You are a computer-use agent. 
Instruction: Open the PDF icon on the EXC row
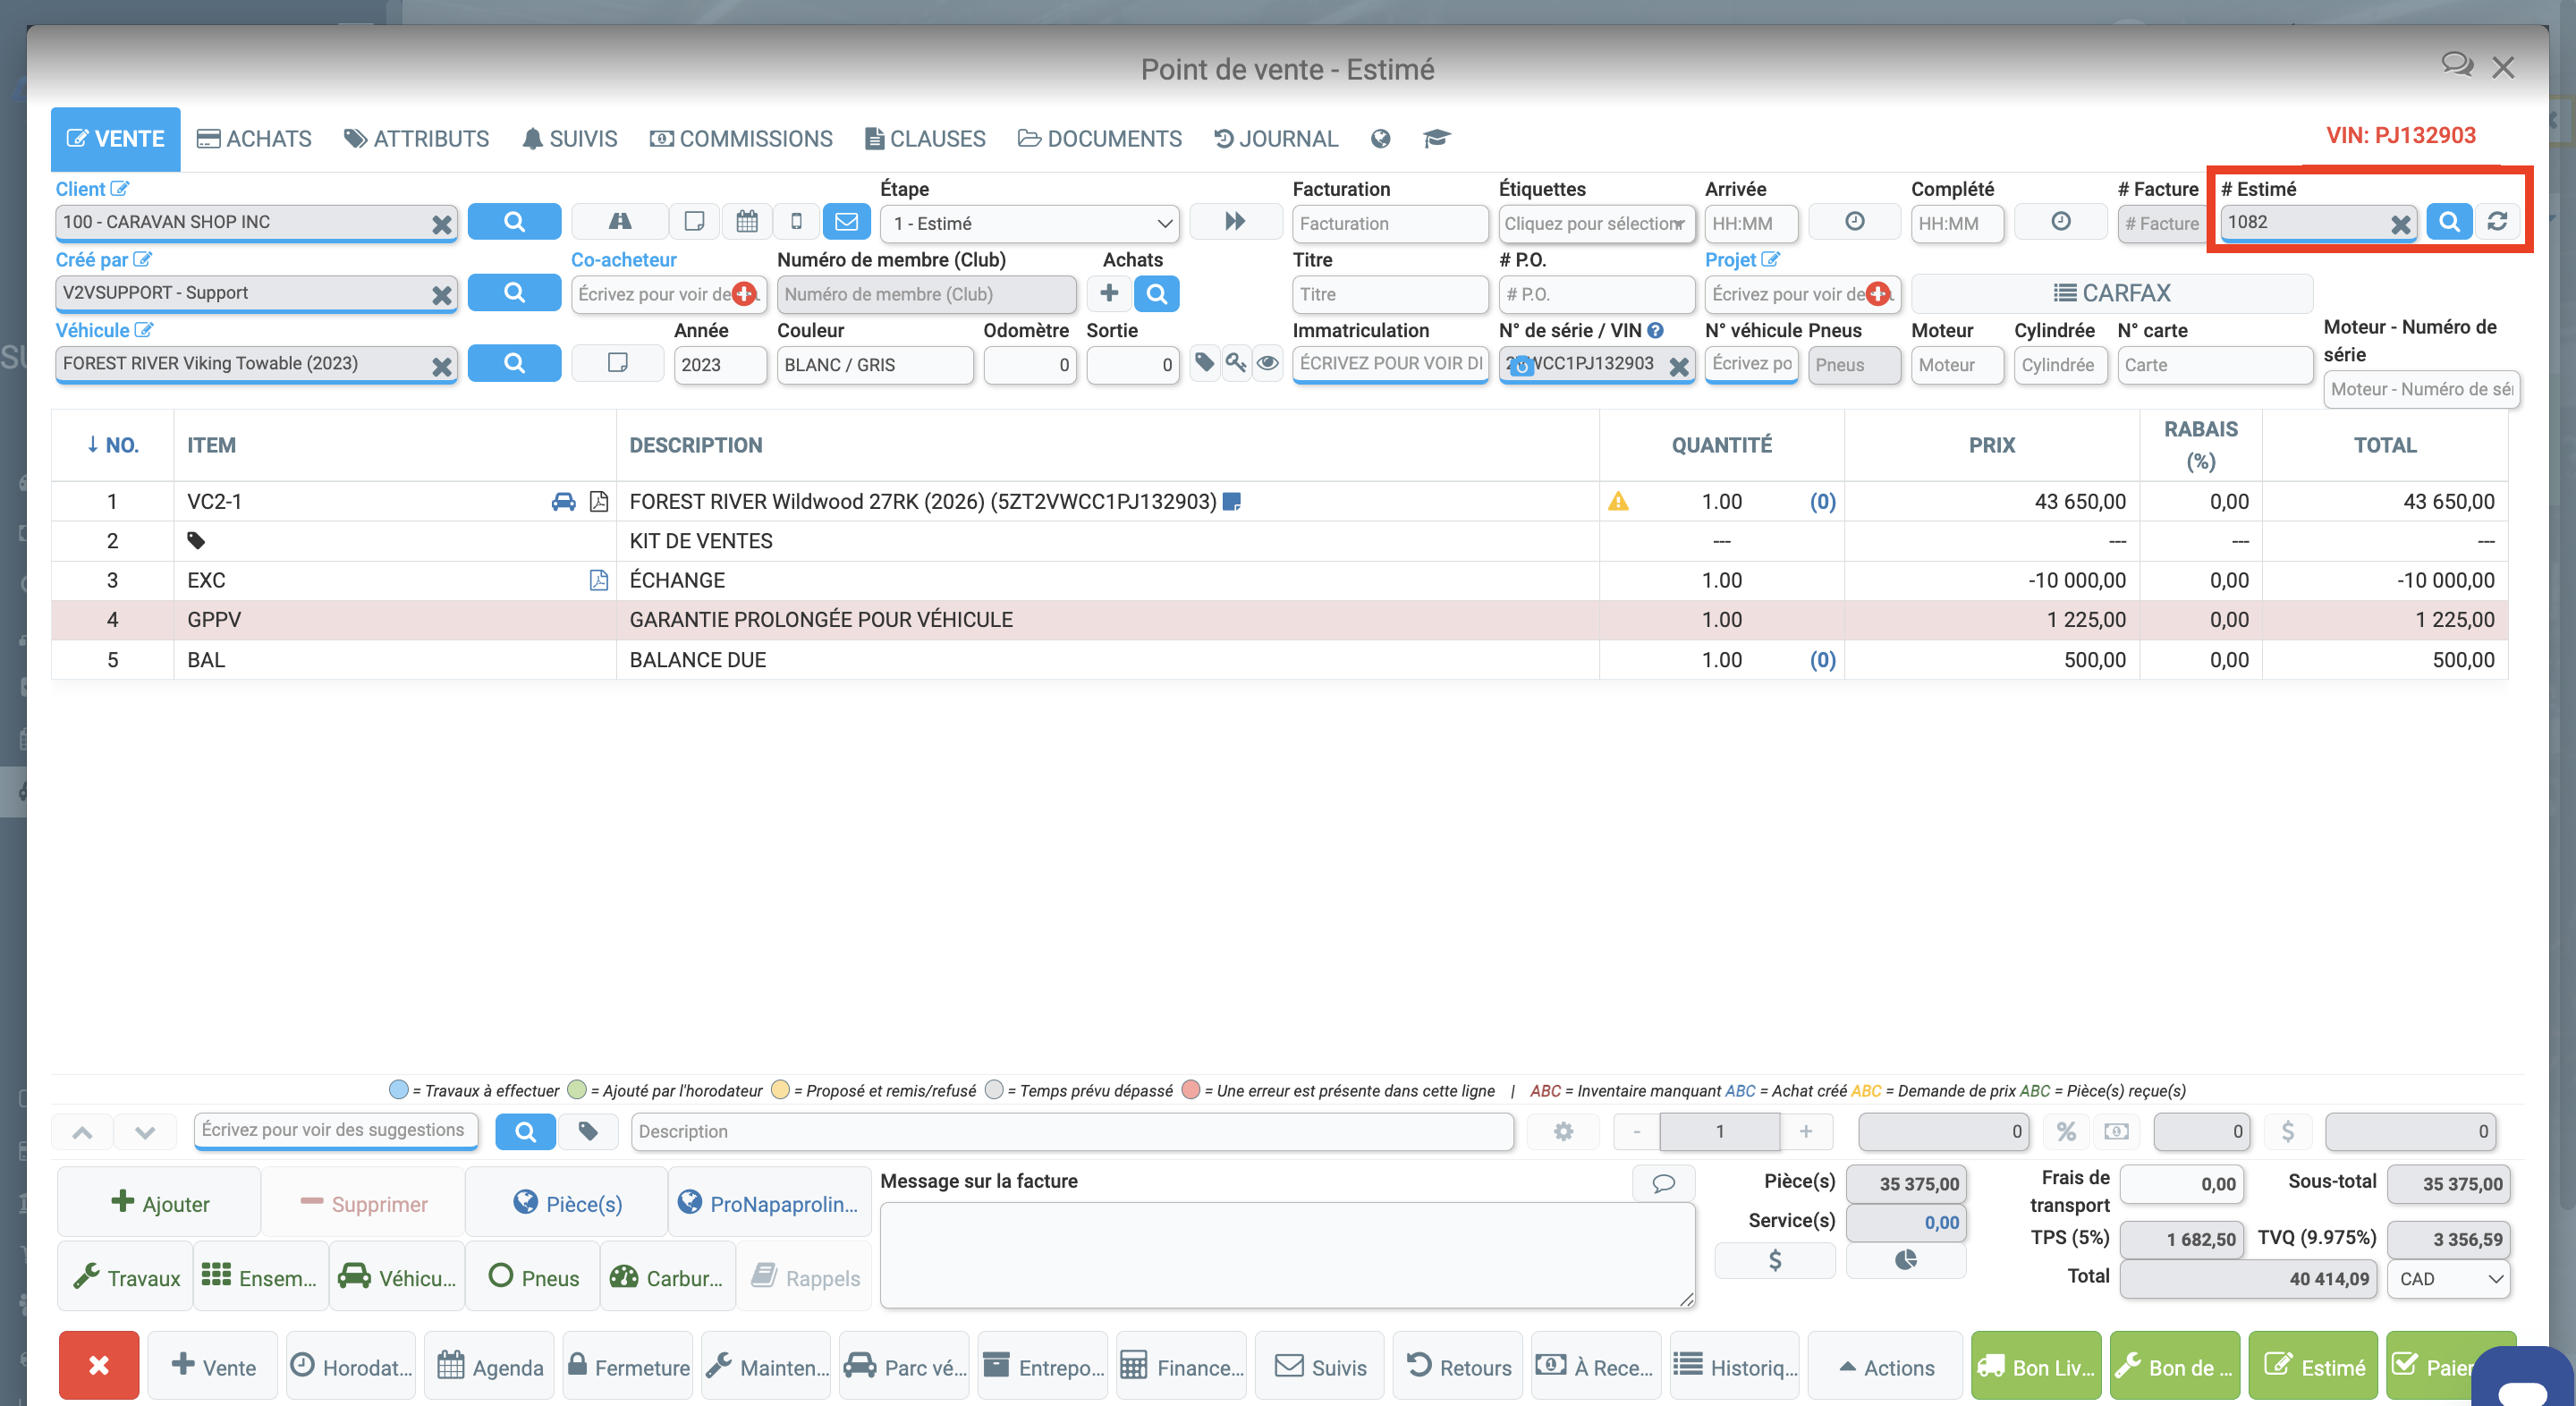point(598,581)
